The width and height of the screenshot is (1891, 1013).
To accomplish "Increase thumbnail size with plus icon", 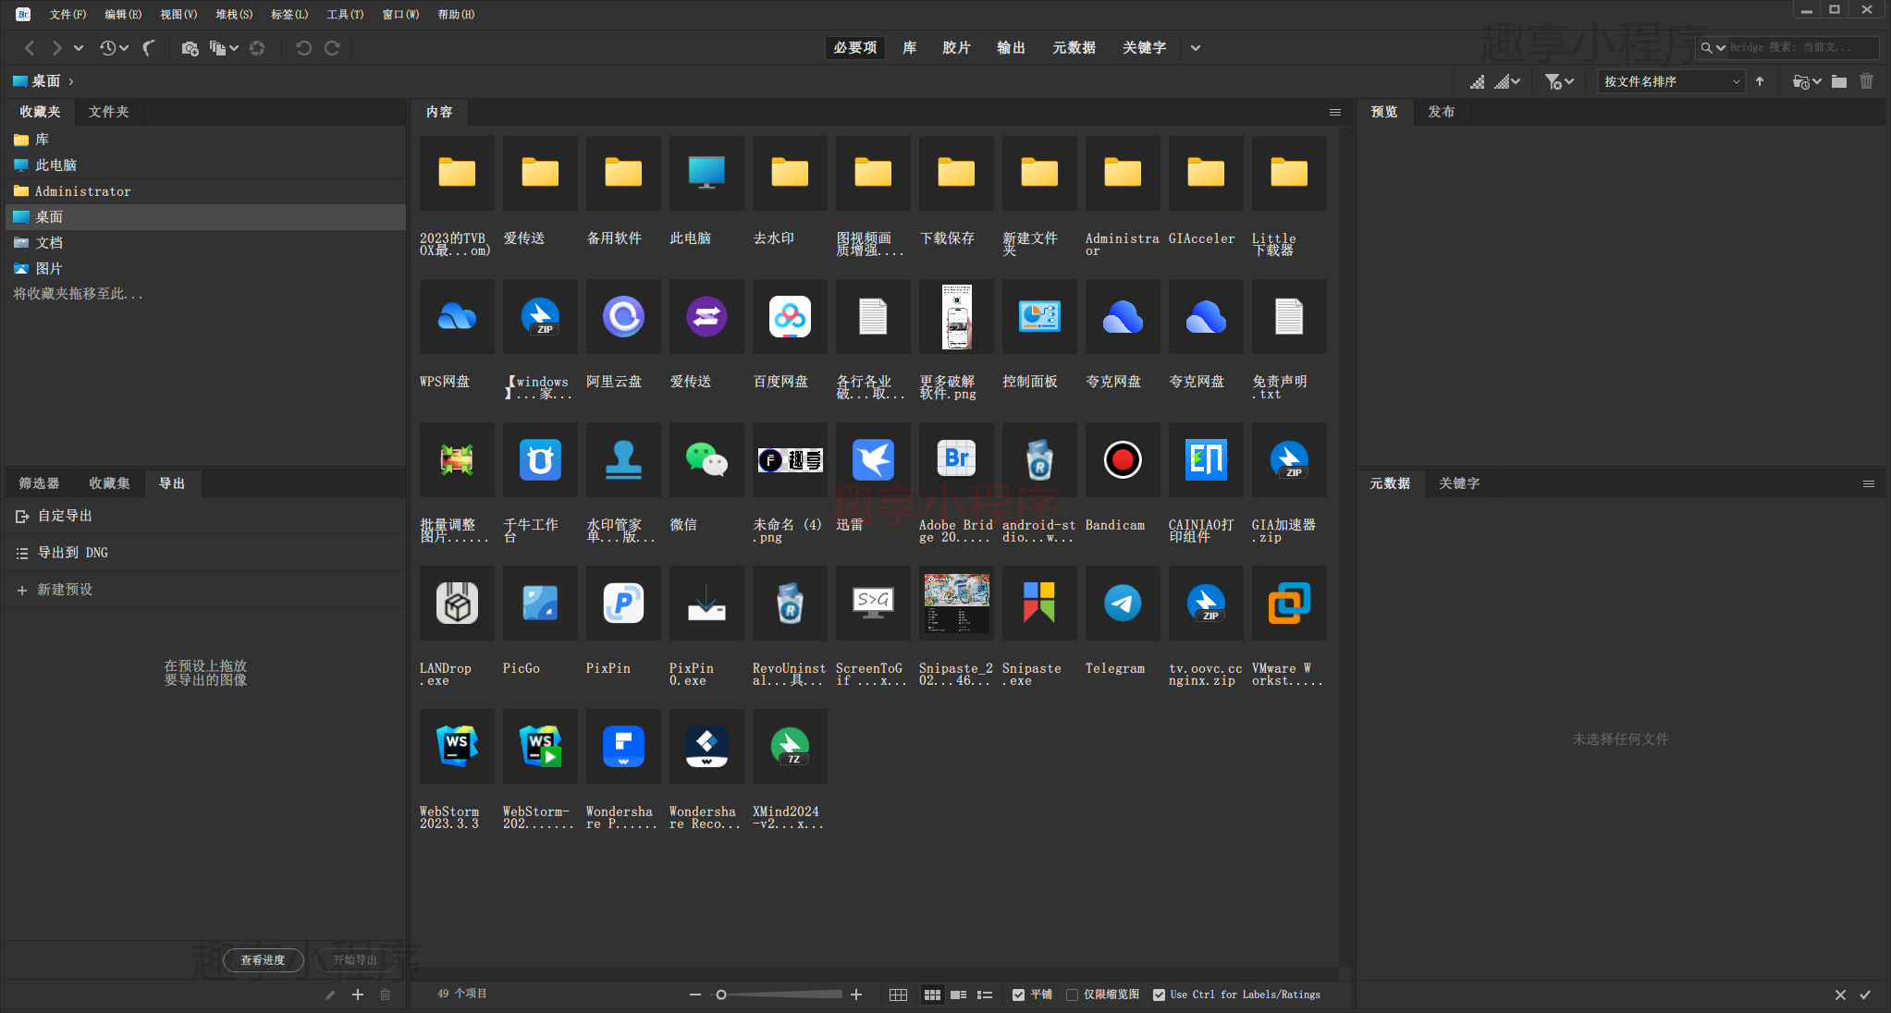I will click(856, 995).
